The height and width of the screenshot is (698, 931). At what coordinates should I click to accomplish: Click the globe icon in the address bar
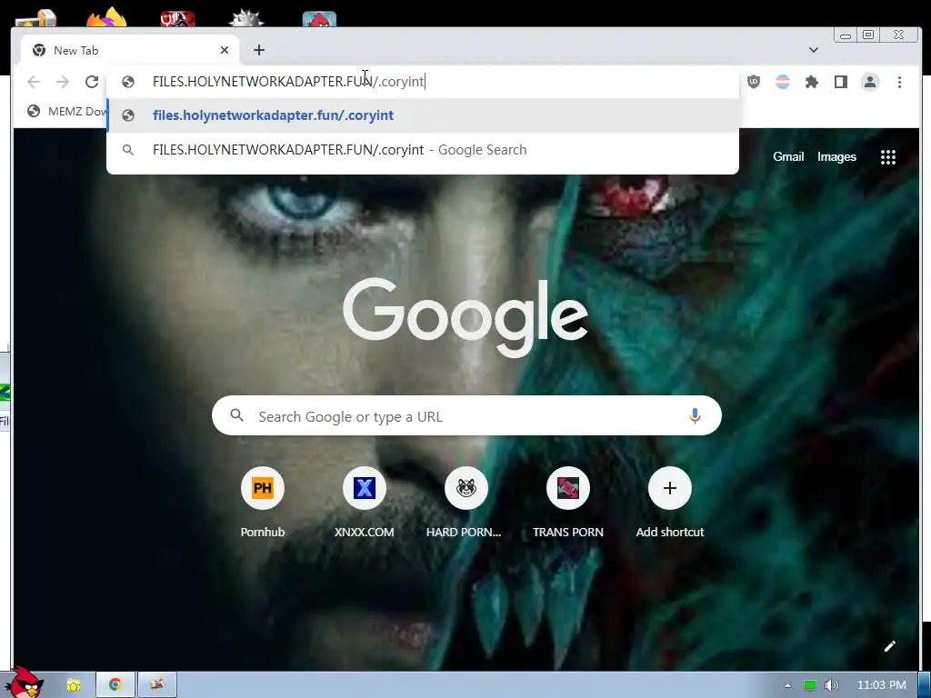[127, 81]
